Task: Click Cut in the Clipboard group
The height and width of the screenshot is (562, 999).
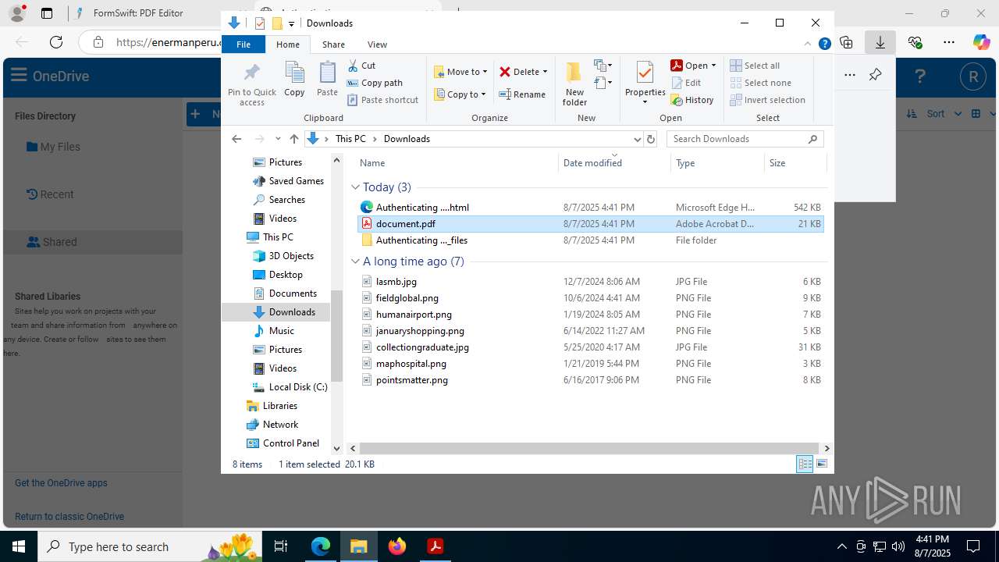Action: [x=361, y=66]
